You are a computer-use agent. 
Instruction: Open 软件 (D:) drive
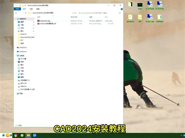click(x=23, y=83)
